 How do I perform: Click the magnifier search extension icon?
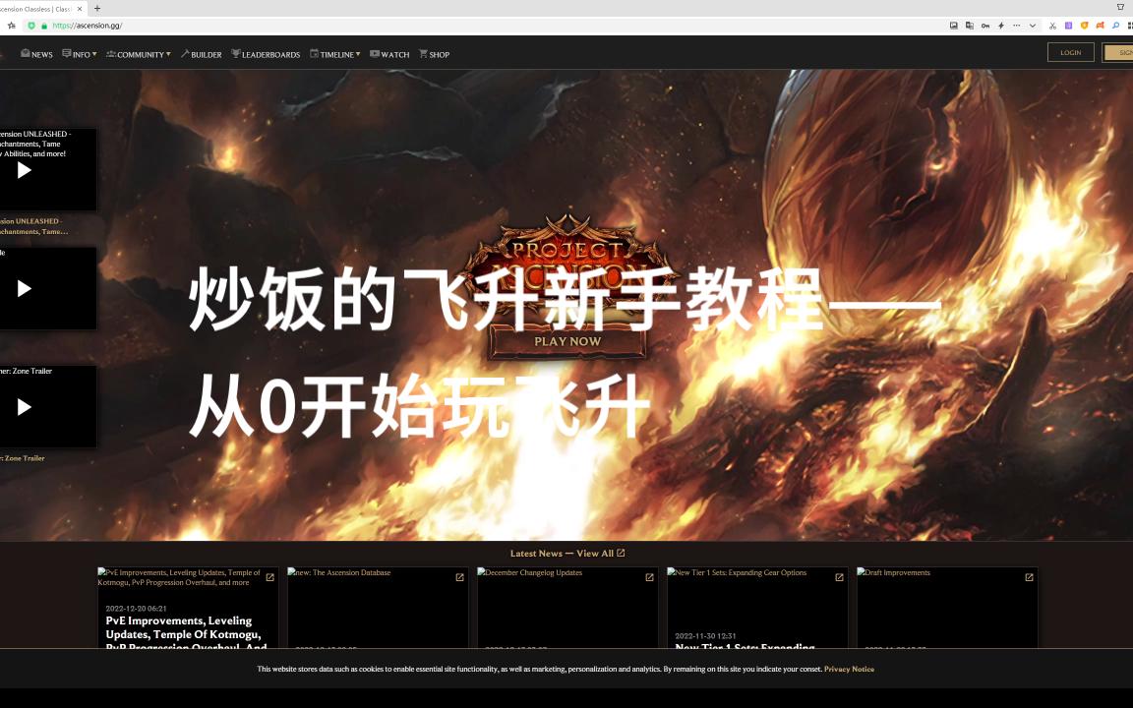(x=1116, y=26)
